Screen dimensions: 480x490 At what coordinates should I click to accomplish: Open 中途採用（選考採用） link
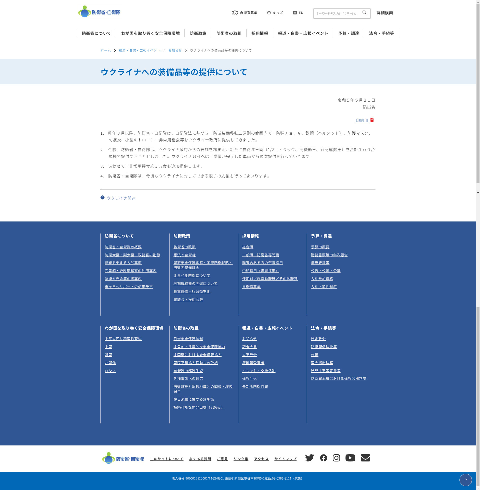pyautogui.click(x=260, y=271)
